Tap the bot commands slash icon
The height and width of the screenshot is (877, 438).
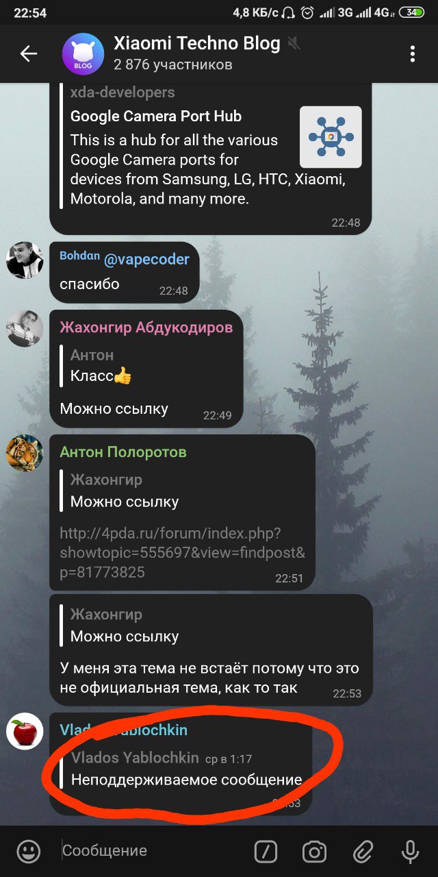pos(266,852)
